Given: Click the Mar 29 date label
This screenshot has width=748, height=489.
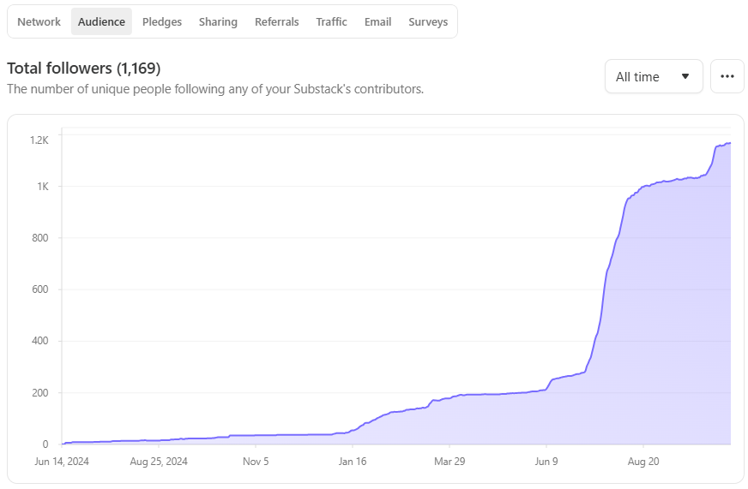Looking at the screenshot, I should [449, 462].
